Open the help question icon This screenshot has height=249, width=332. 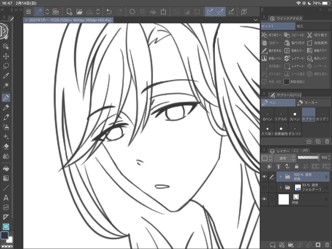(x=244, y=12)
